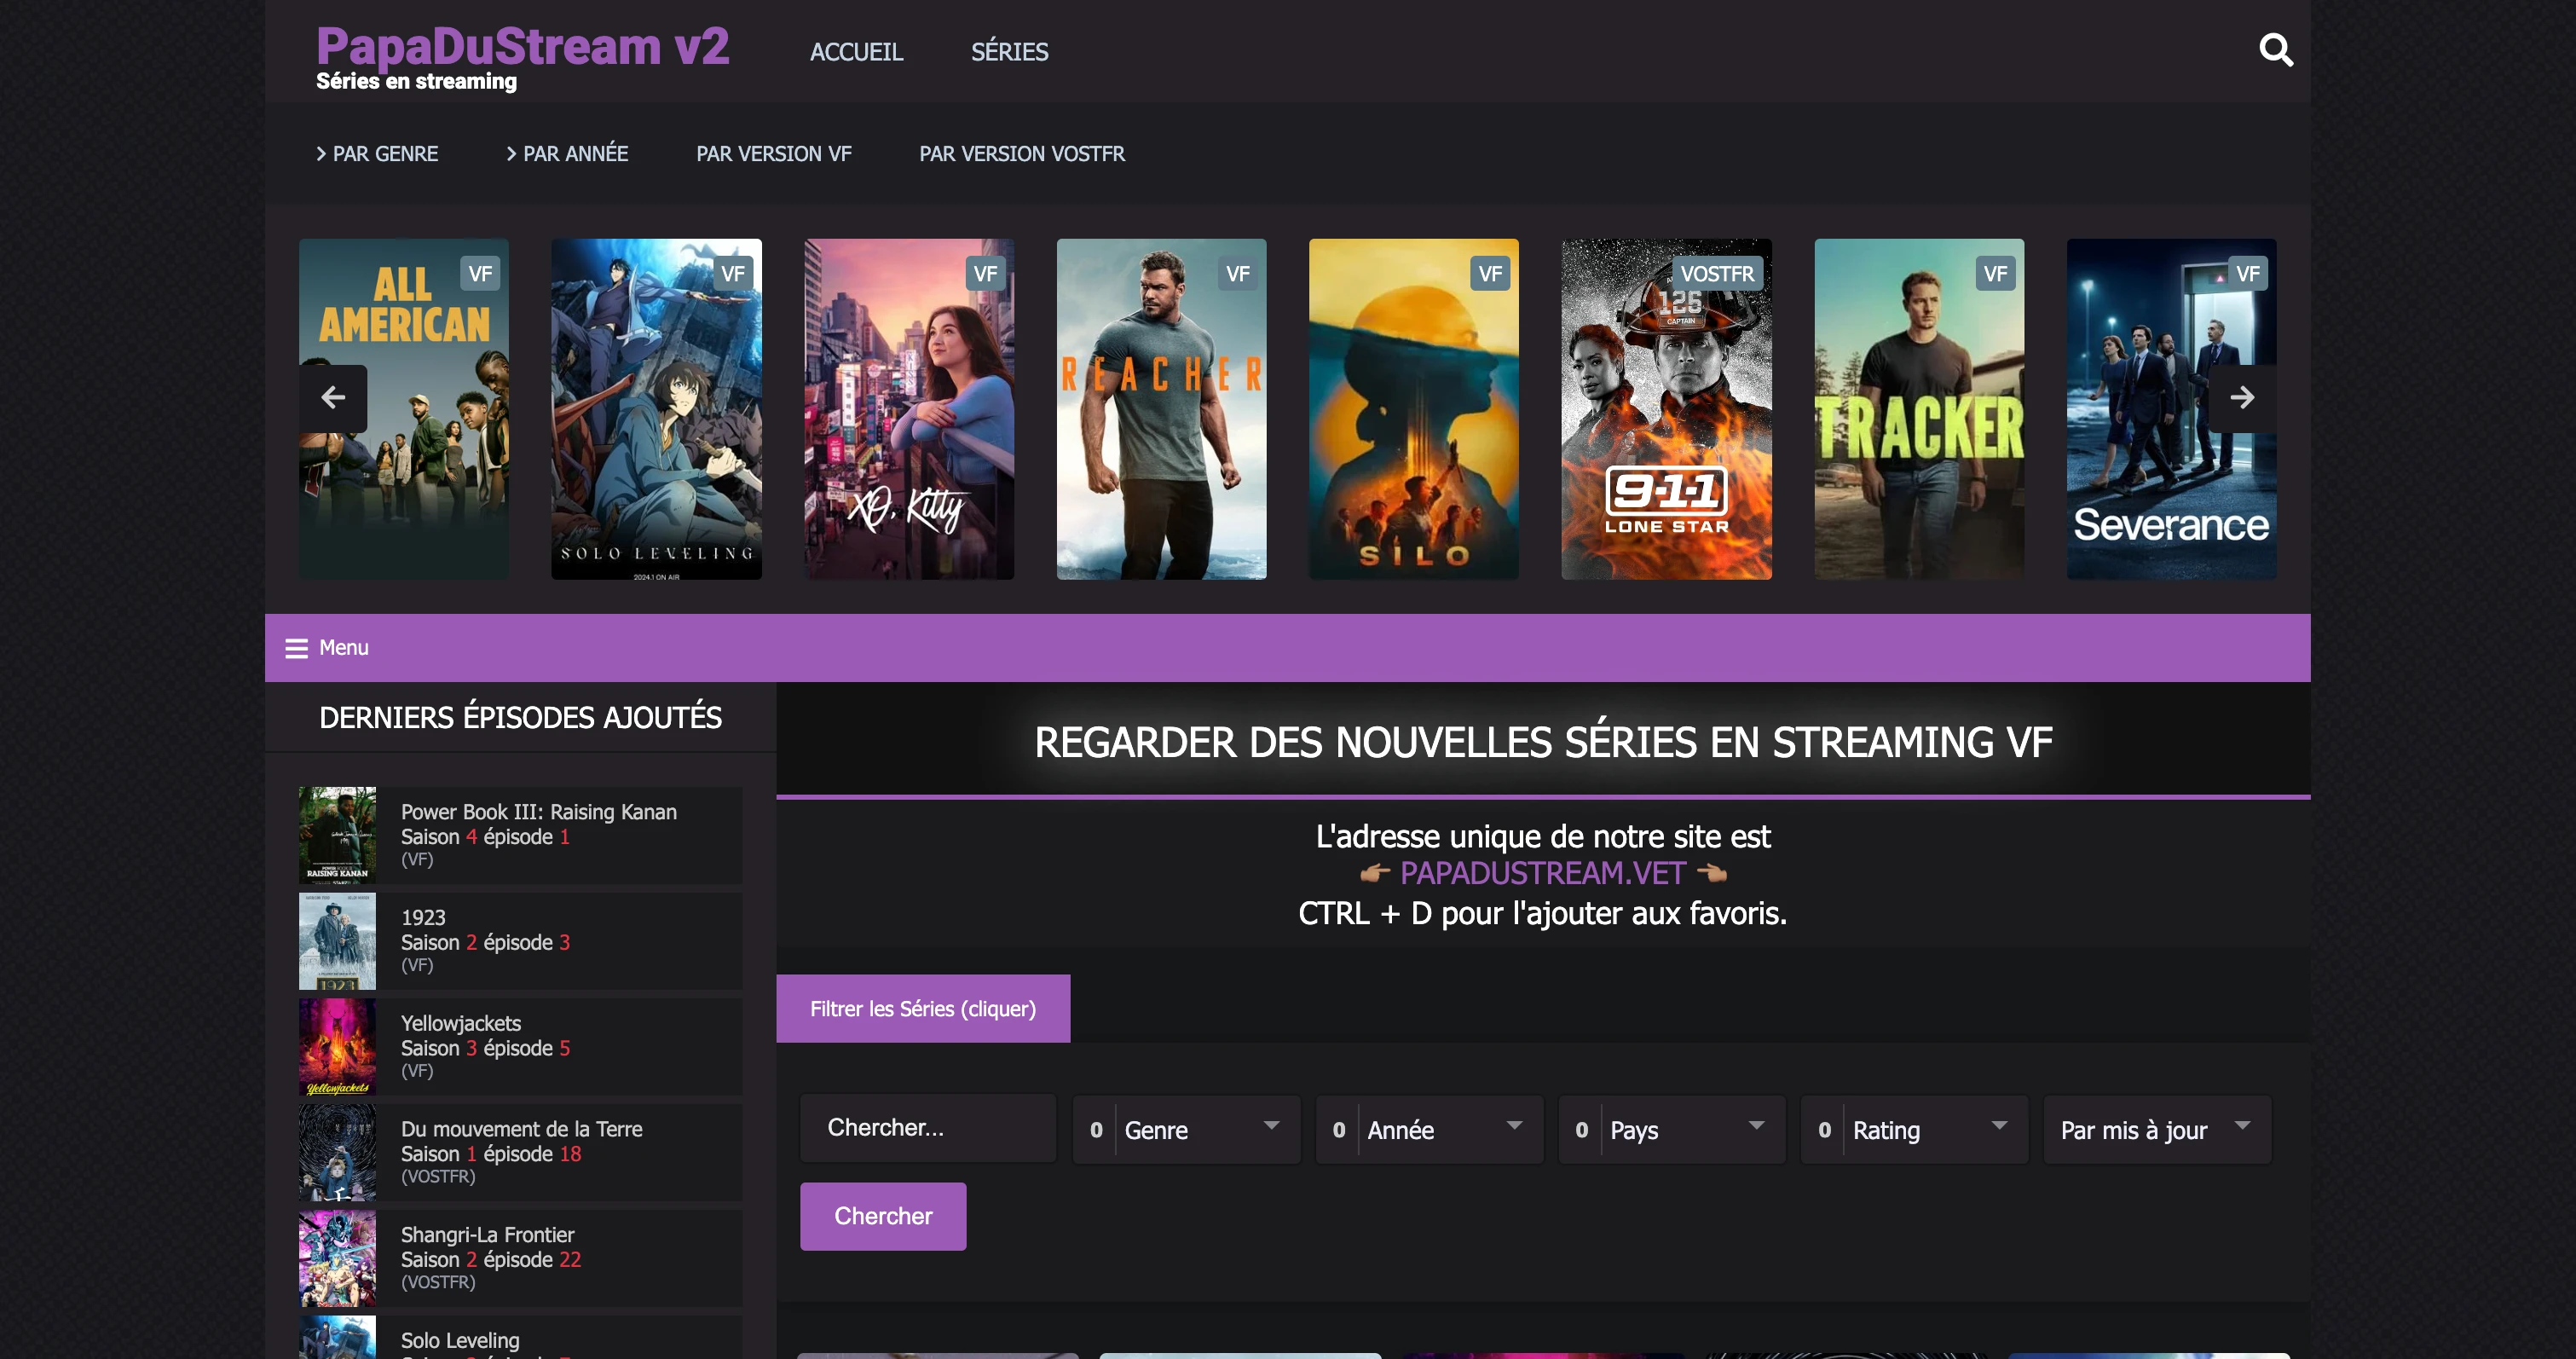Toggle Filtrer les Séries (cliquer) tab
This screenshot has width=2576, height=1359.
coord(923,1009)
